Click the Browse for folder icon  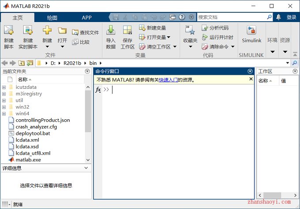pos(30,63)
